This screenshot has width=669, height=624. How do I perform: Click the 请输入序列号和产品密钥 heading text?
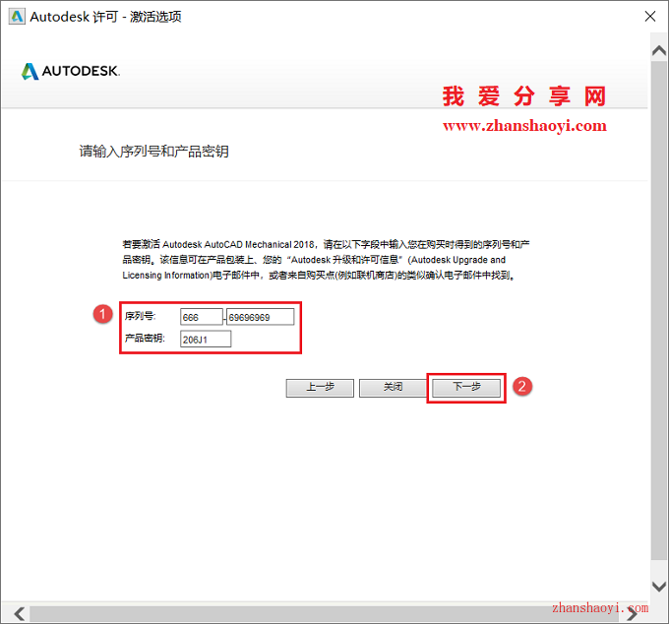[x=154, y=152]
